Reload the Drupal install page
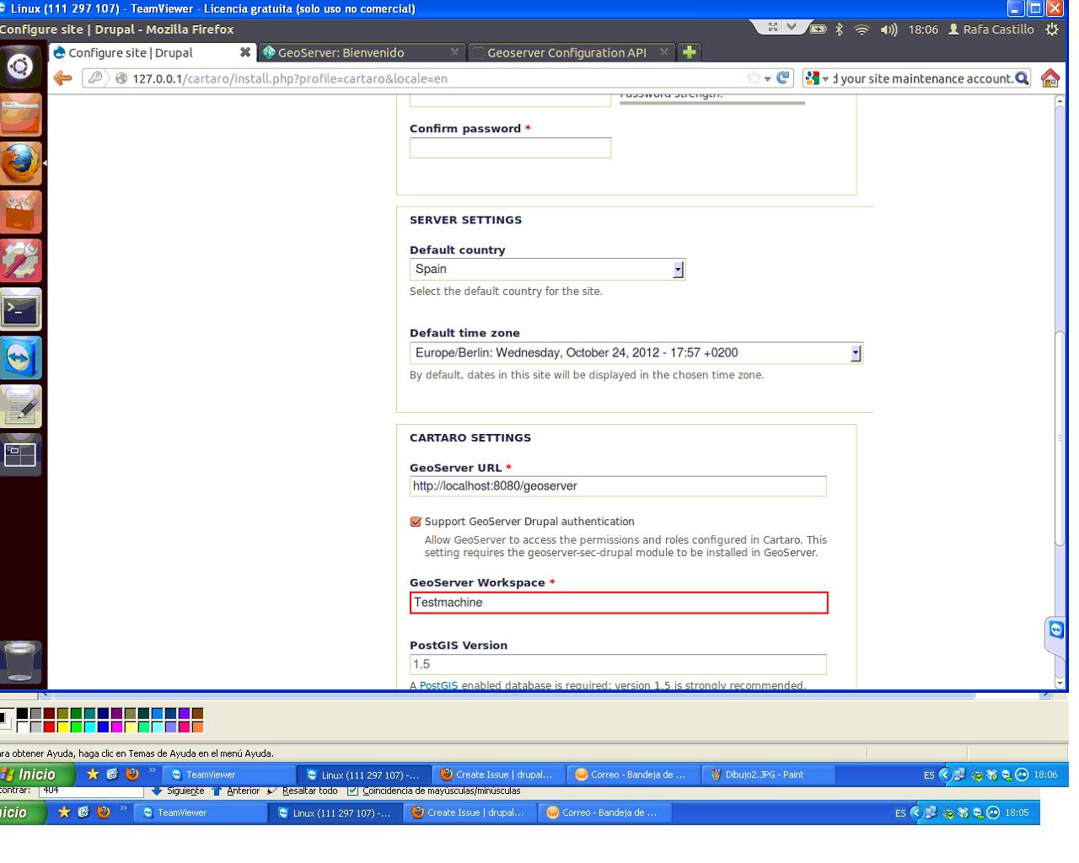Viewport: 1079px width, 863px height. (x=784, y=78)
